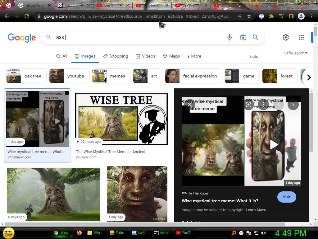Select the Images tab
This screenshot has height=239, width=318.
85,56
